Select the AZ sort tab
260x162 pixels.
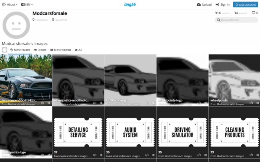[78, 50]
